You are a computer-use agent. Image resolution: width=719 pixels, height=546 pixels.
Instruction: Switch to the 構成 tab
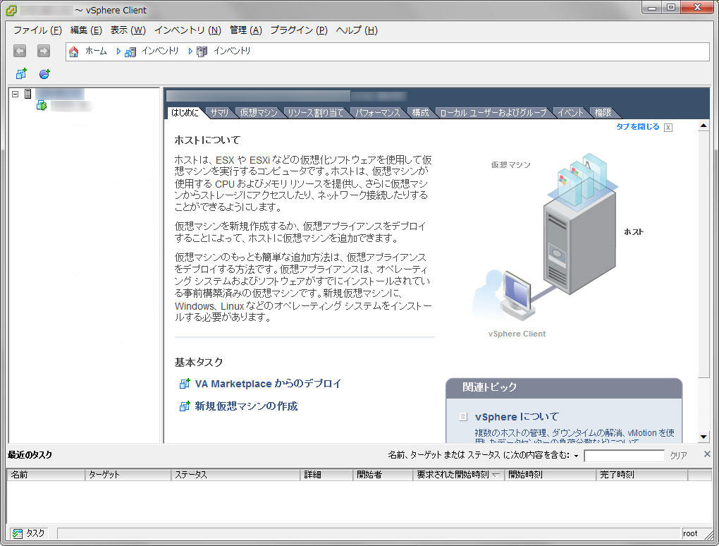click(420, 112)
